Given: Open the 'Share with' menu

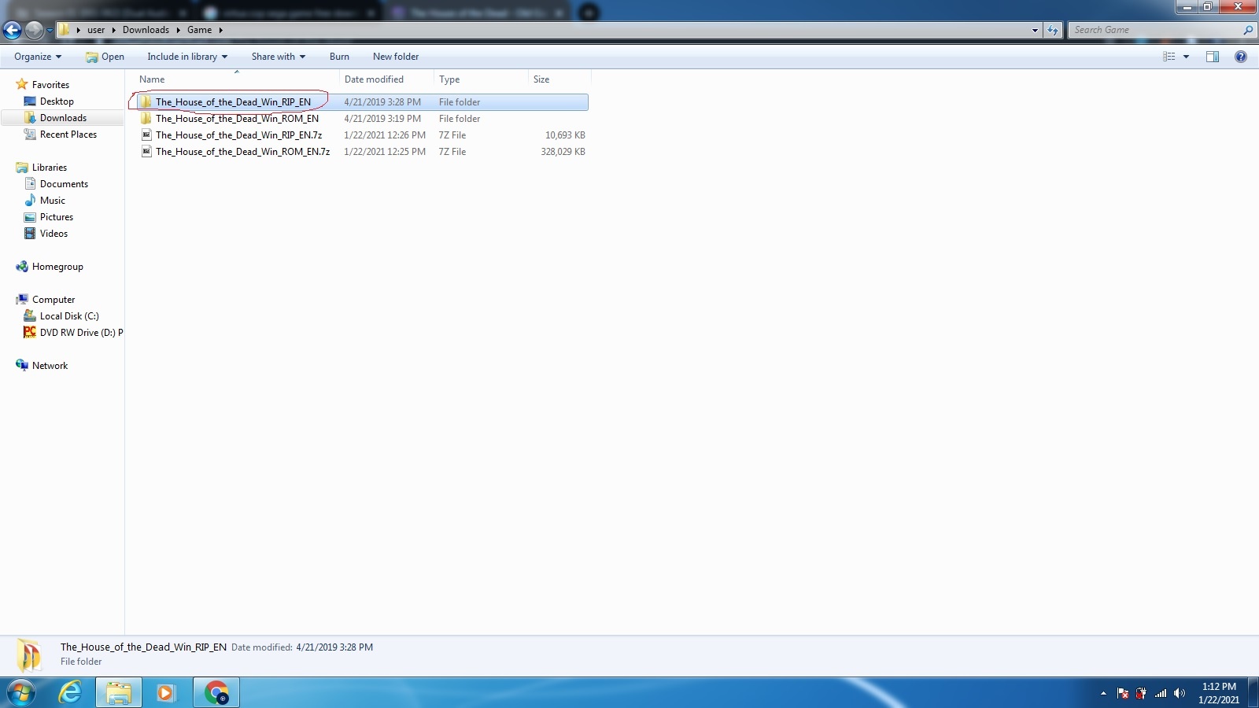Looking at the screenshot, I should click(279, 57).
